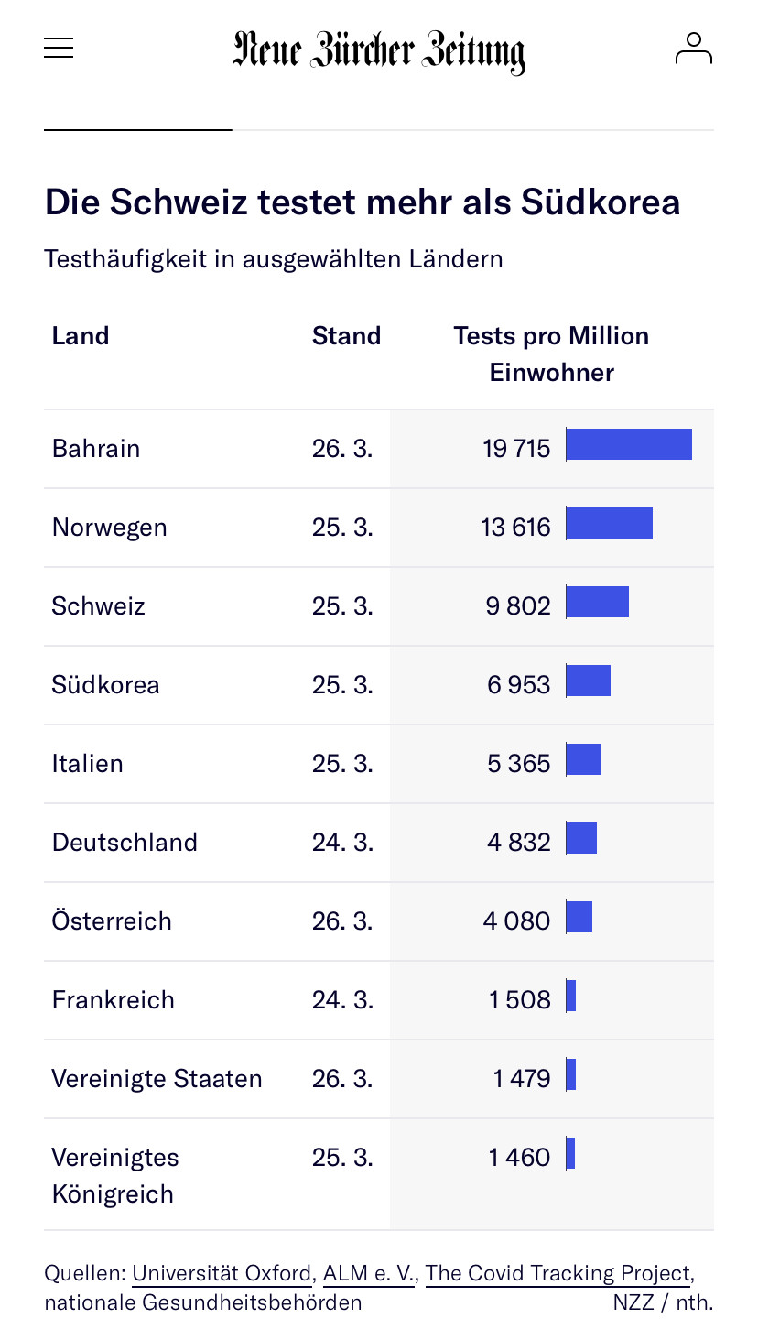Screen dimensions: 758x1329
Task: Click the Bahrain blue bar
Action: tap(629, 444)
